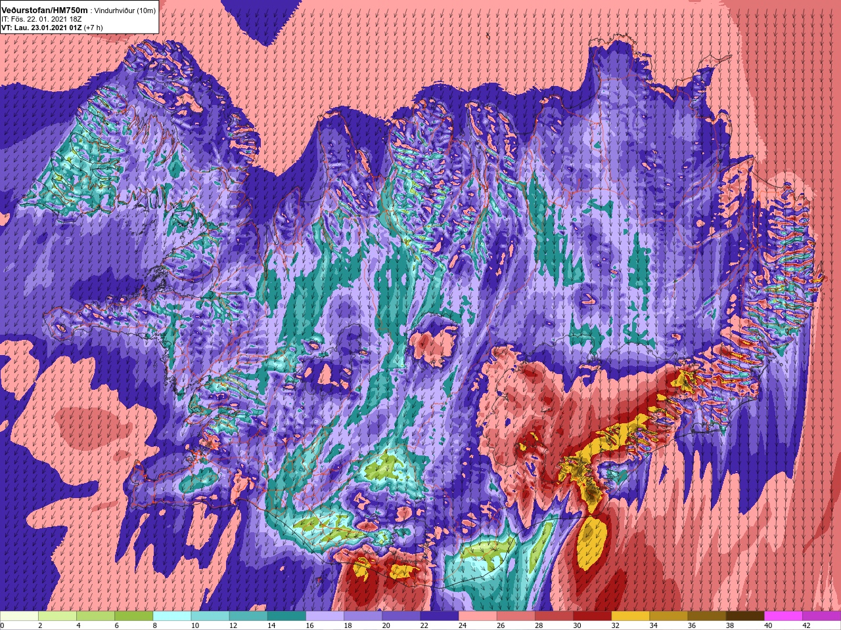Pick the violet legend swatch above 42

coord(821,616)
